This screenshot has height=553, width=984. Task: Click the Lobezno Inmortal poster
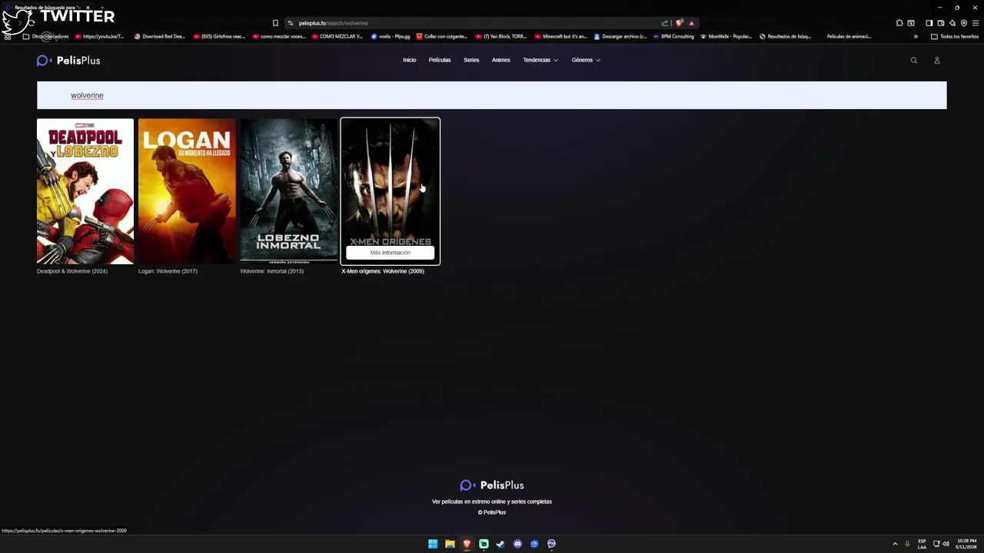288,191
